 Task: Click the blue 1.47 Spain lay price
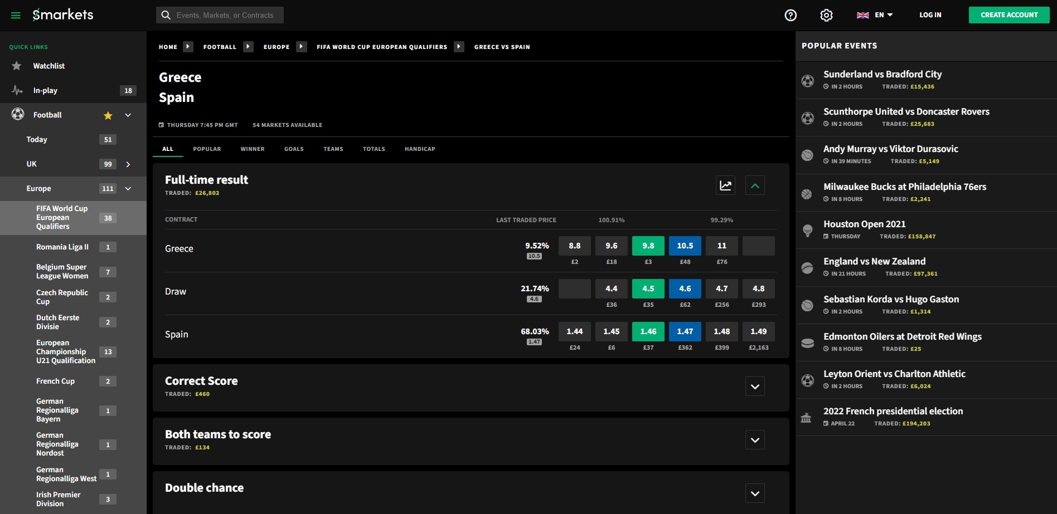685,331
